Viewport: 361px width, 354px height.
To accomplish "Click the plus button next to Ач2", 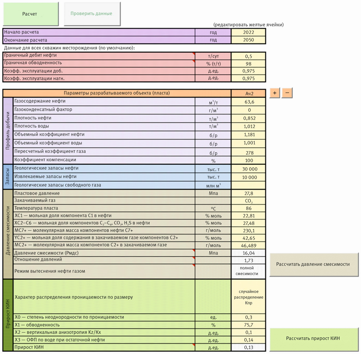I will click(275, 93).
